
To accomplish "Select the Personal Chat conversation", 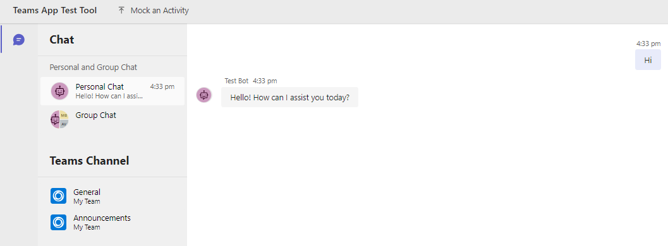I will click(112, 91).
